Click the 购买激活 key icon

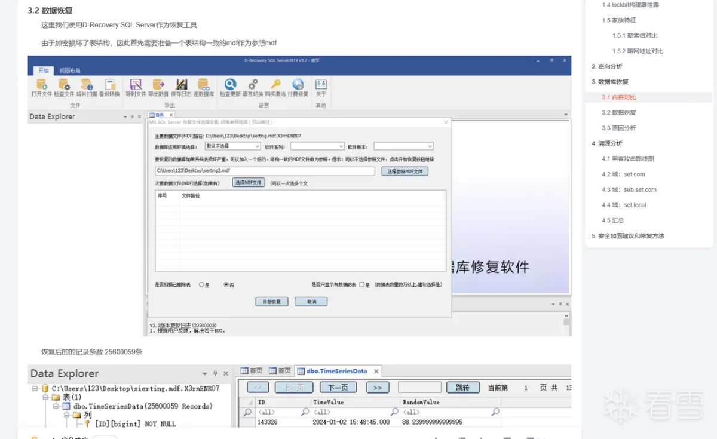click(275, 85)
